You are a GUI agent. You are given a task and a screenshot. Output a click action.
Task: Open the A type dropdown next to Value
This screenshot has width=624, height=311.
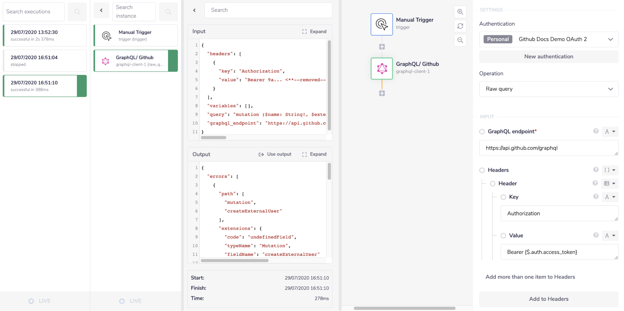click(x=610, y=235)
